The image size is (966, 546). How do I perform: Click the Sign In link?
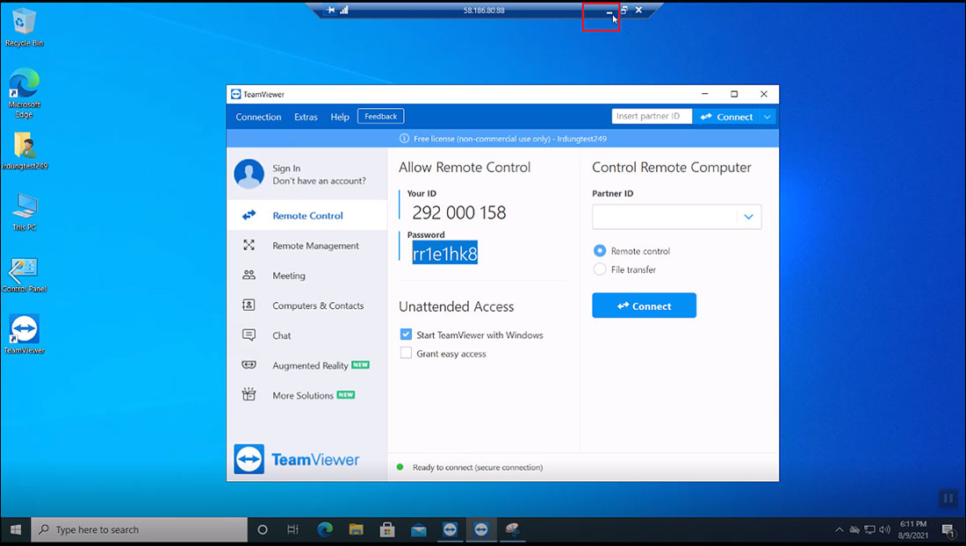pyautogui.click(x=286, y=168)
